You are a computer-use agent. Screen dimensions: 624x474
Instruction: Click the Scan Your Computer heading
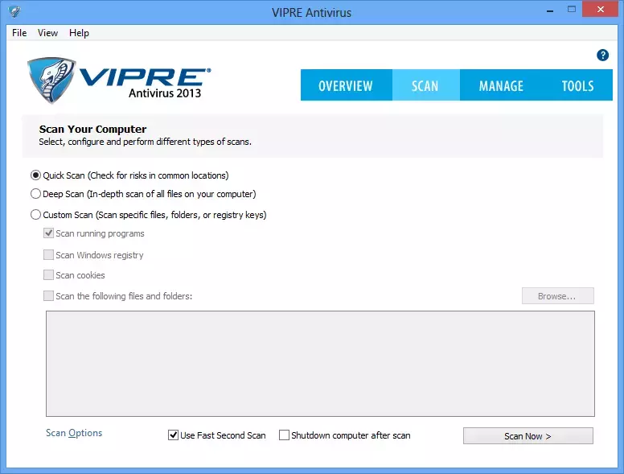(x=92, y=129)
